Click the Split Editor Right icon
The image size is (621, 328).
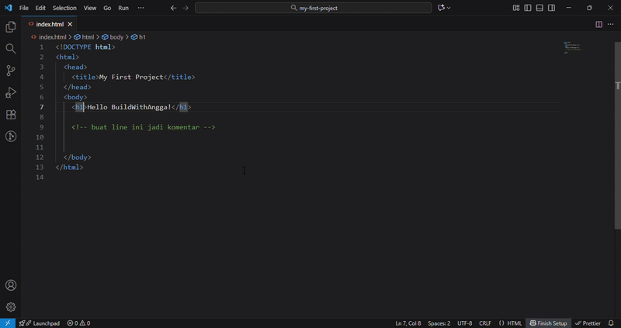click(598, 24)
